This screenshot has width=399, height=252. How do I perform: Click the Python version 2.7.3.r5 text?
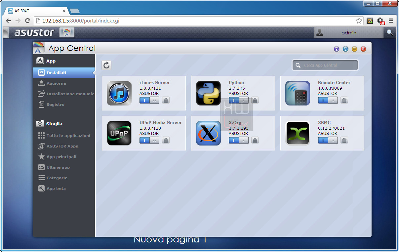(237, 88)
